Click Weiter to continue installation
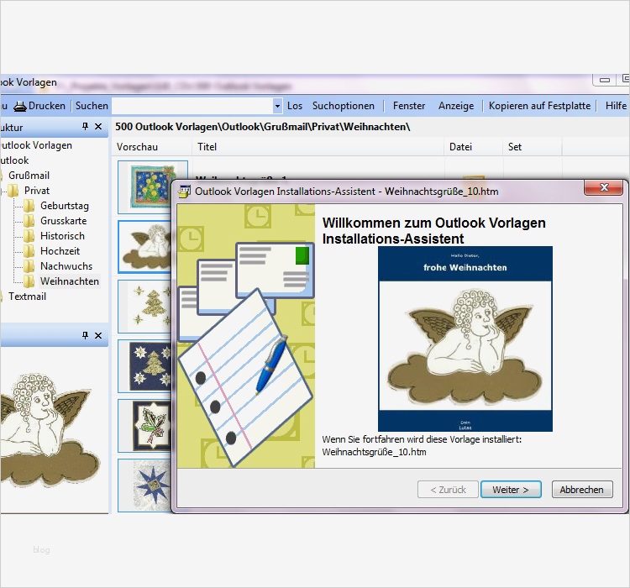 click(x=511, y=490)
